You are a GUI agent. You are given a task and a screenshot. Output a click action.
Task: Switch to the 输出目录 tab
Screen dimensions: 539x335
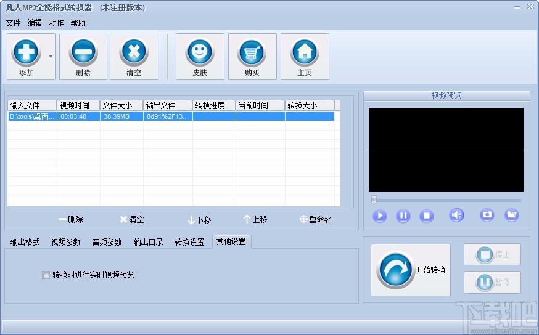[x=148, y=242]
